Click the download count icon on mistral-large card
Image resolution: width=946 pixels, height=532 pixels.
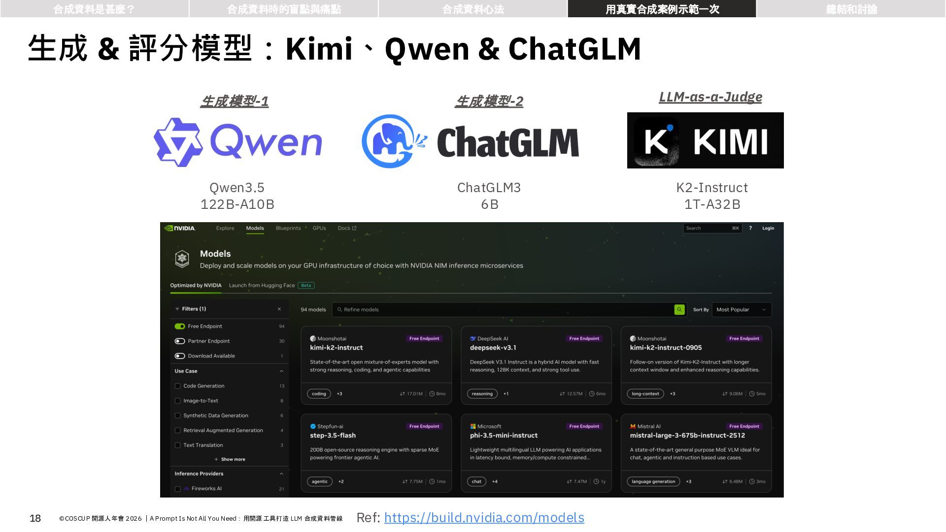point(725,481)
